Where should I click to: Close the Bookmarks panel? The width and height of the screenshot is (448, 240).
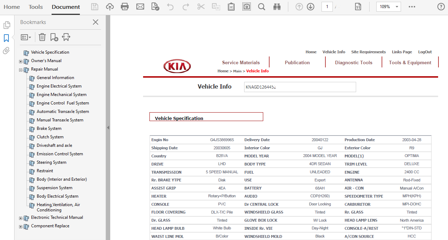95,22
